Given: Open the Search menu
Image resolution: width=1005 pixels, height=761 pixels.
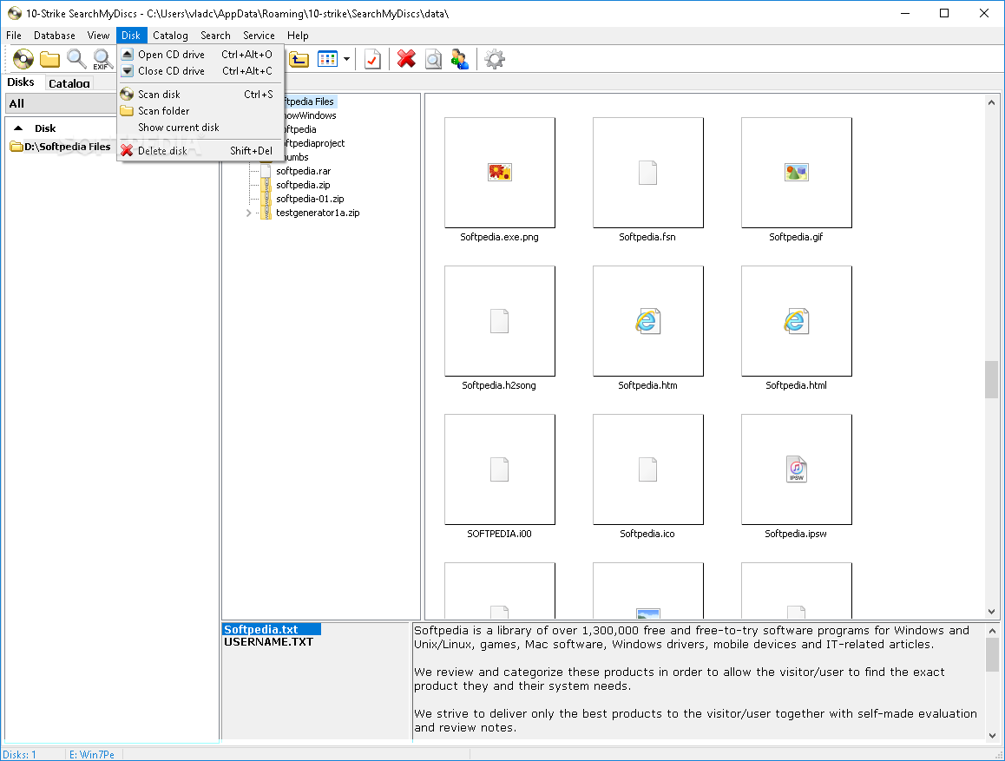Looking at the screenshot, I should coord(215,36).
